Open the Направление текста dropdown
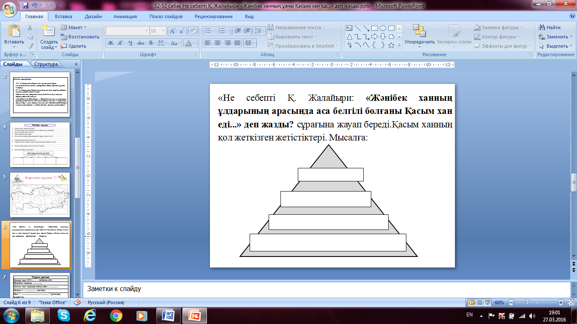The height and width of the screenshot is (324, 577). [296, 27]
